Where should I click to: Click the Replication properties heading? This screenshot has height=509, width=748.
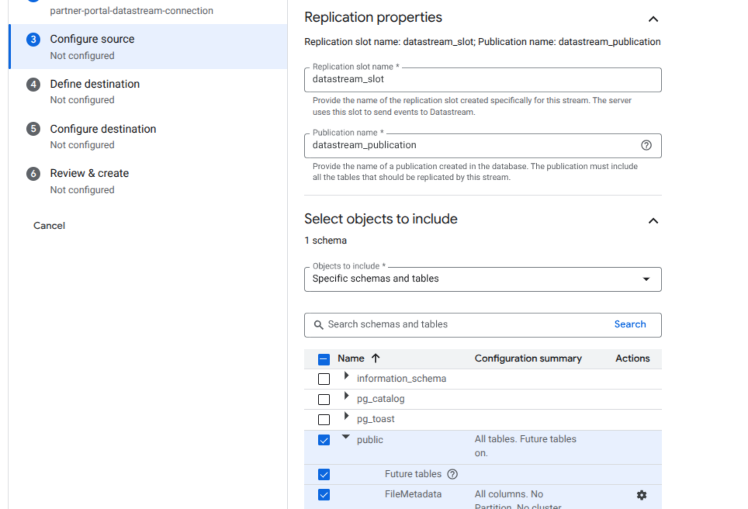373,17
